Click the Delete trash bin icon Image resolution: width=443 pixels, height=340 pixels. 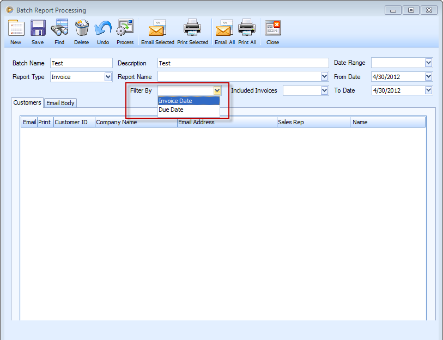[81, 28]
